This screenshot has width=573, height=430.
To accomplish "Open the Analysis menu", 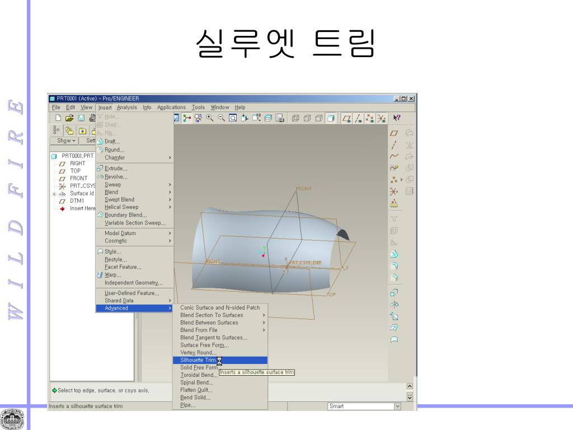I will pyautogui.click(x=127, y=107).
